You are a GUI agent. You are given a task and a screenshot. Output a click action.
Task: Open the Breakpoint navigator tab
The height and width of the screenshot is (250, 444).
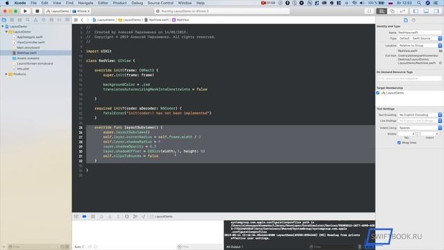[x=60, y=20]
